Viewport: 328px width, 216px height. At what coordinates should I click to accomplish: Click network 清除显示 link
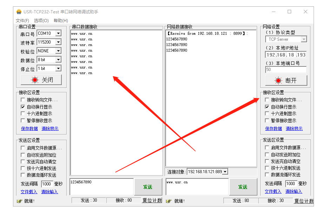tap(294, 129)
